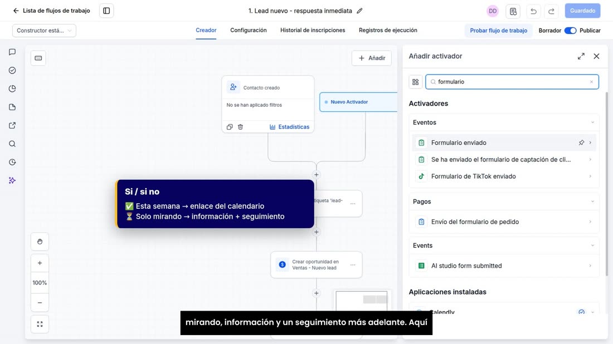Open the Constructor está... dropdown
This screenshot has width=613, height=344.
44,31
